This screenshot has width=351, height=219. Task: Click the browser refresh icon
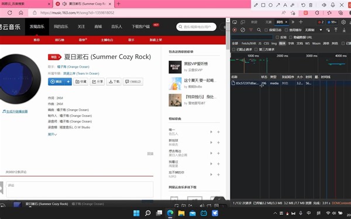[x=9, y=13]
